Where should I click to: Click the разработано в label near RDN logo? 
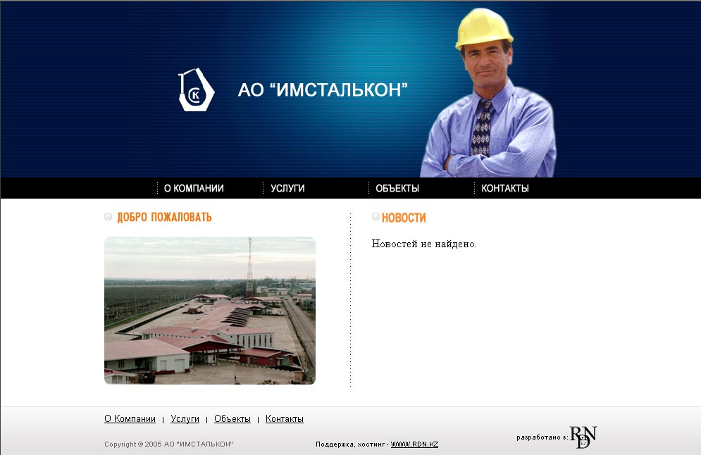541,435
